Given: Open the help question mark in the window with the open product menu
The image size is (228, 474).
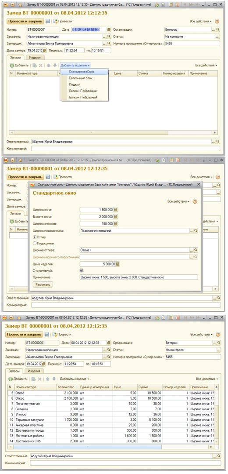Looking at the screenshot, I should pyautogui.click(x=217, y=22).
